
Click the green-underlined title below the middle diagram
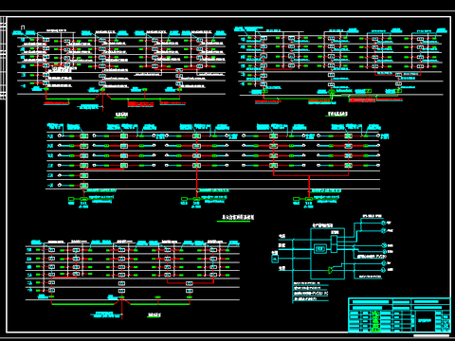coord(238,217)
